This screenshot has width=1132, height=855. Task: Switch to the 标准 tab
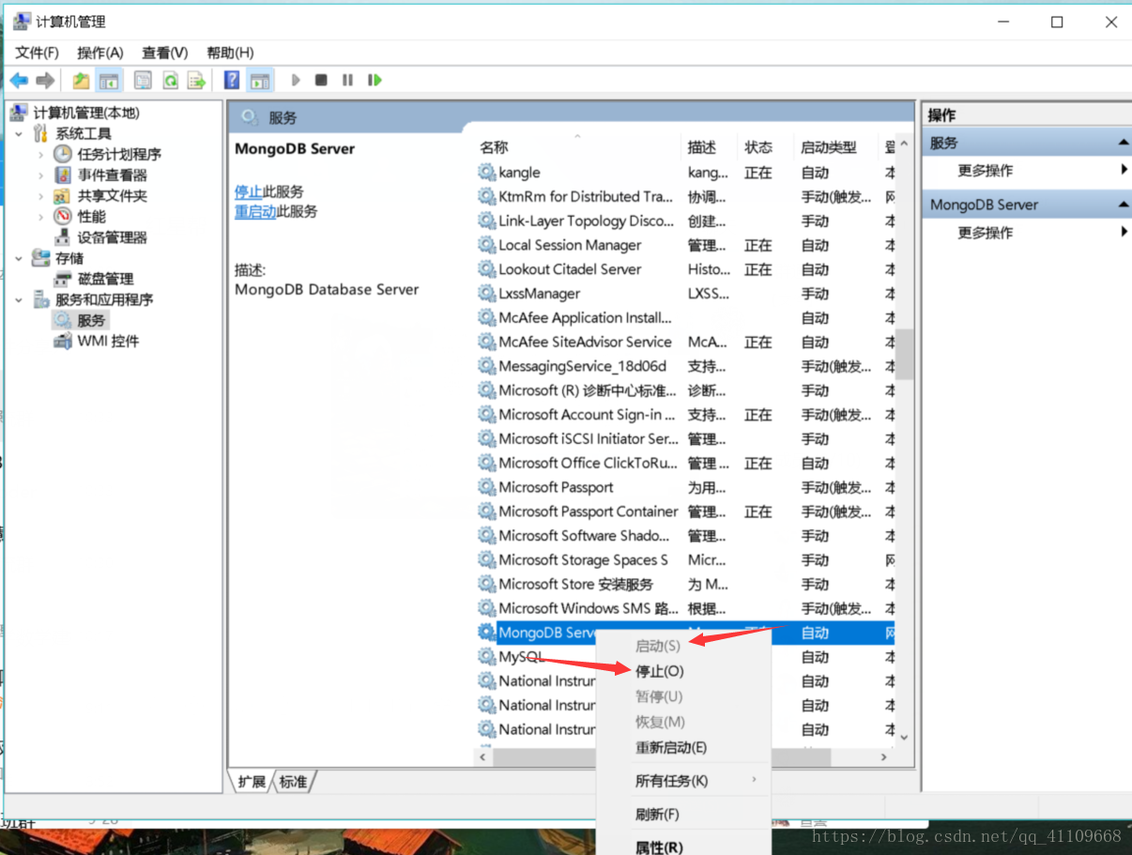click(293, 781)
